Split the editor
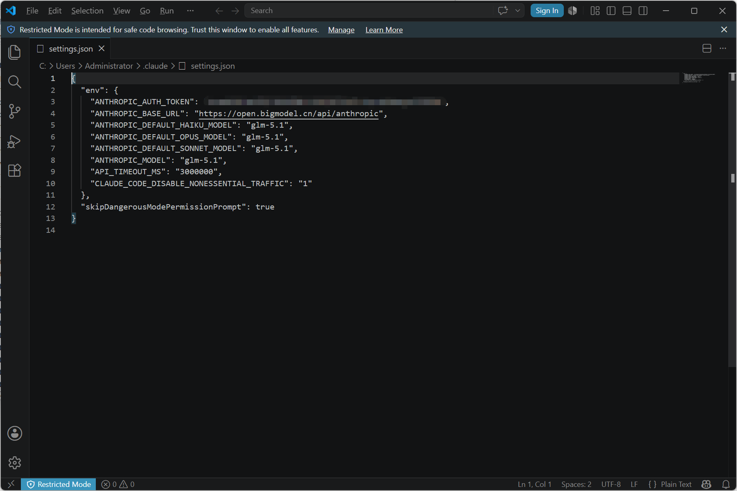Screen dimensions: 737x491 coord(707,48)
